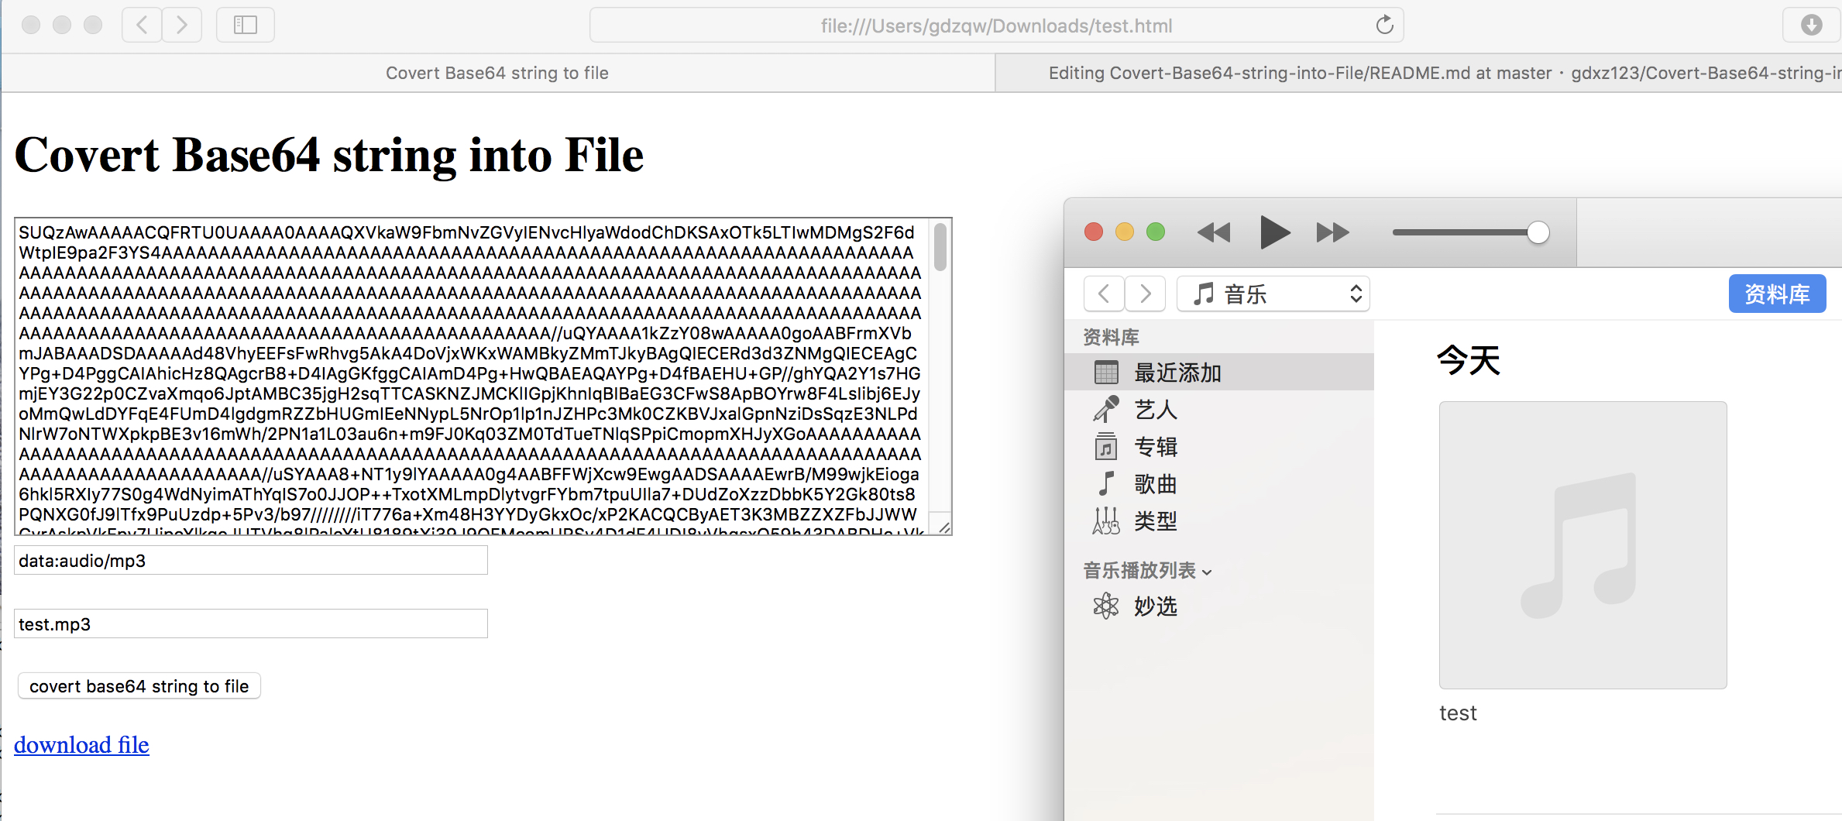1842x821 pixels.
Task: Click the download file link
Action: point(81,744)
